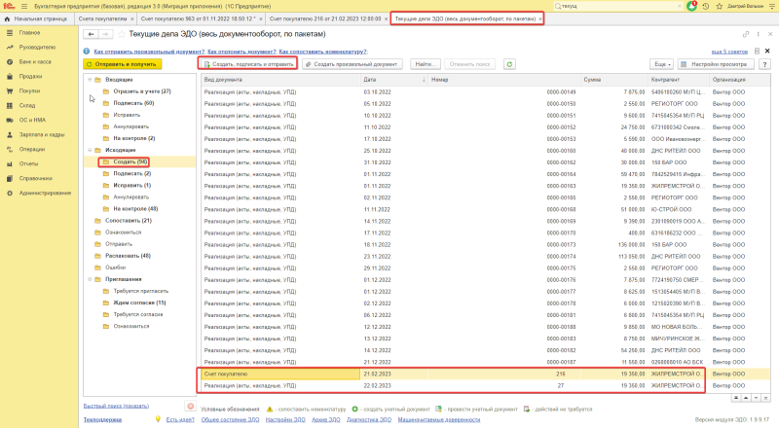Collapse the Исходящие tree folder

point(90,150)
